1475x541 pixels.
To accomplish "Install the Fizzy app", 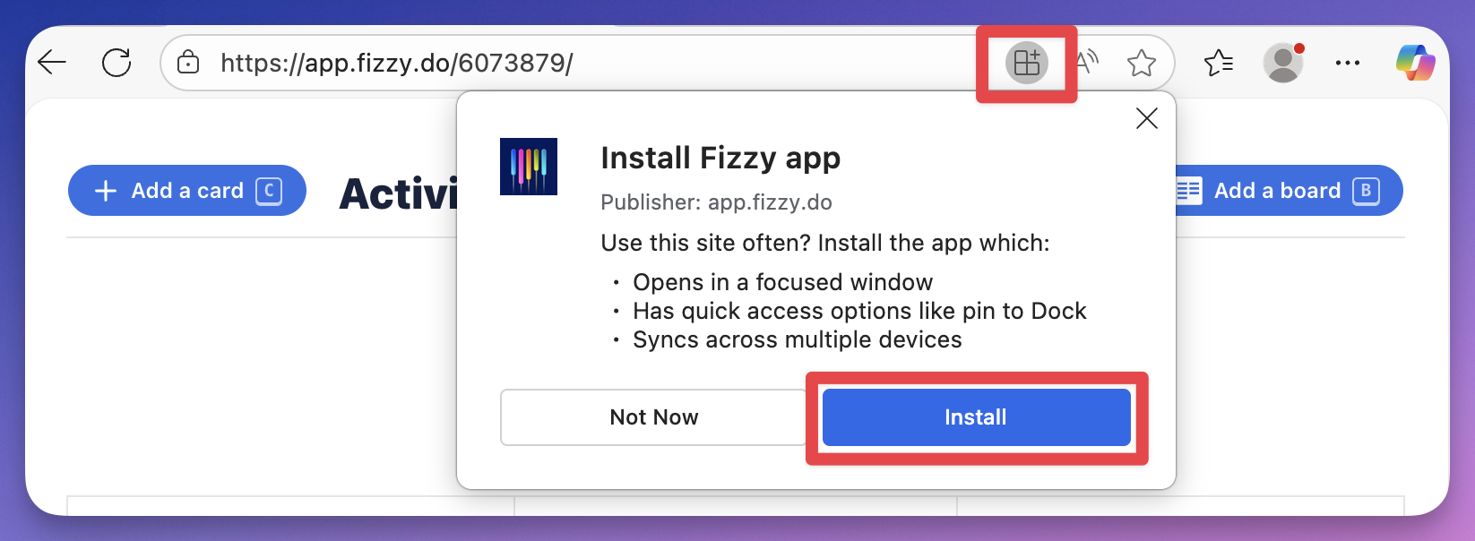I will click(976, 417).
